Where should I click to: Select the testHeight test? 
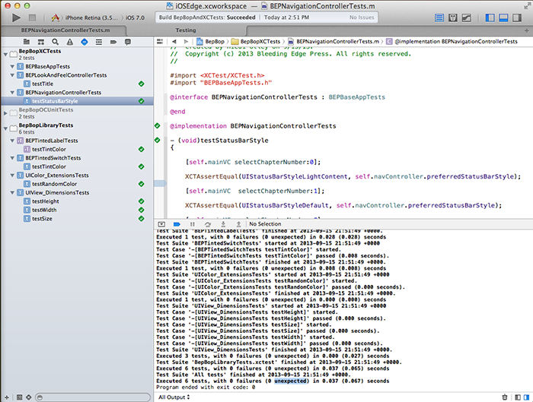click(x=46, y=201)
